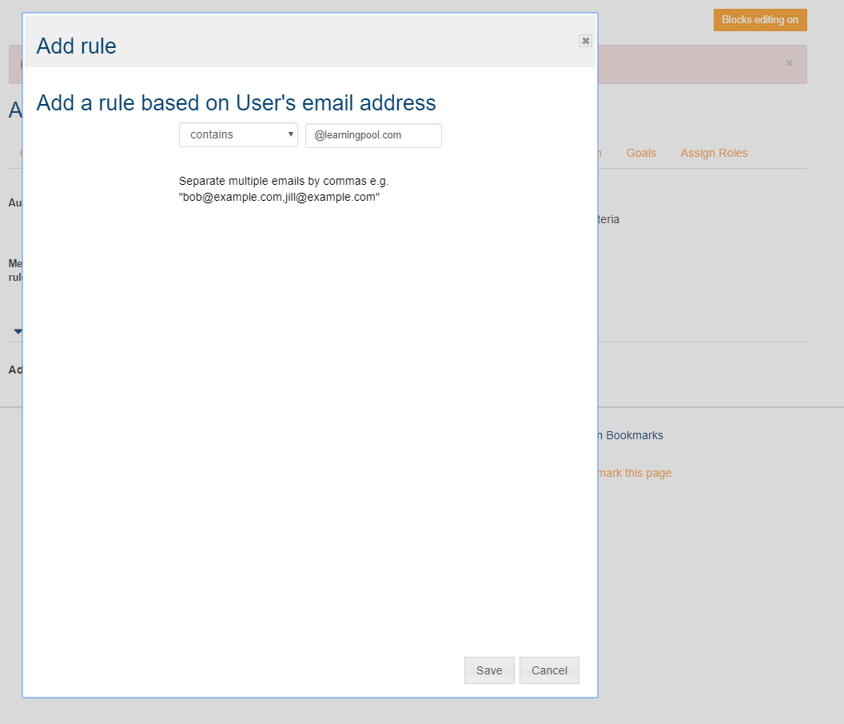The width and height of the screenshot is (844, 724).
Task: Save the email address rule
Action: pos(488,670)
